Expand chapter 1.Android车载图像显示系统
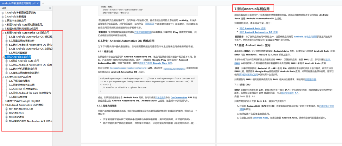Viewport: 342px width, 146px height. (x=3, y=13)
